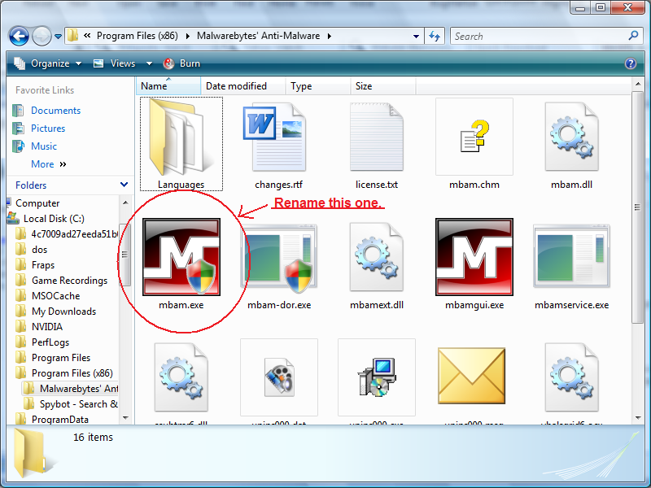Open the address bar history dropdown
Screen dimensions: 651x488
tap(416, 37)
